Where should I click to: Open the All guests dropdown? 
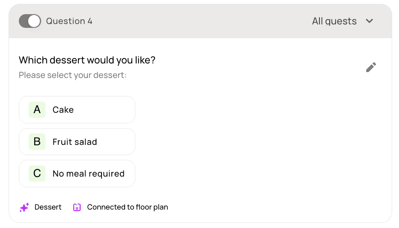pyautogui.click(x=334, y=21)
